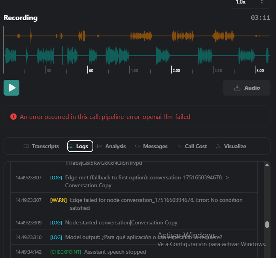Click the download icon in Audio button
This screenshot has height=258, width=276.
237,88
